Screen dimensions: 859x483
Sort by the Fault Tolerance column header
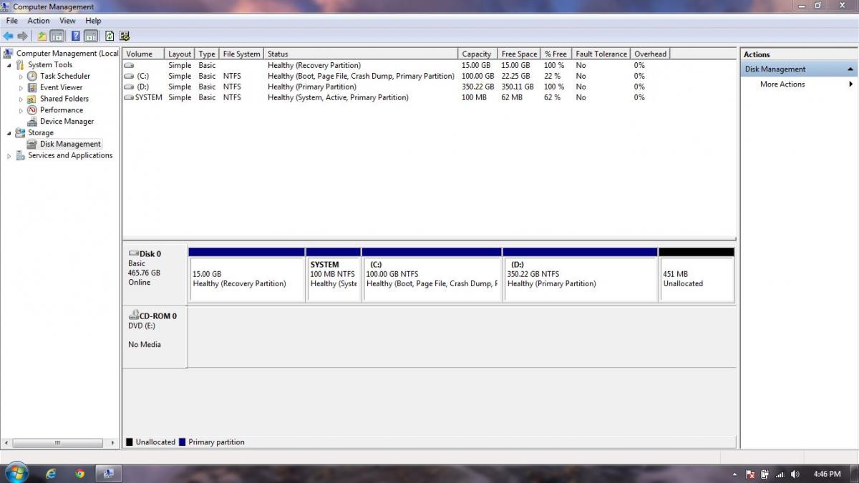[601, 54]
